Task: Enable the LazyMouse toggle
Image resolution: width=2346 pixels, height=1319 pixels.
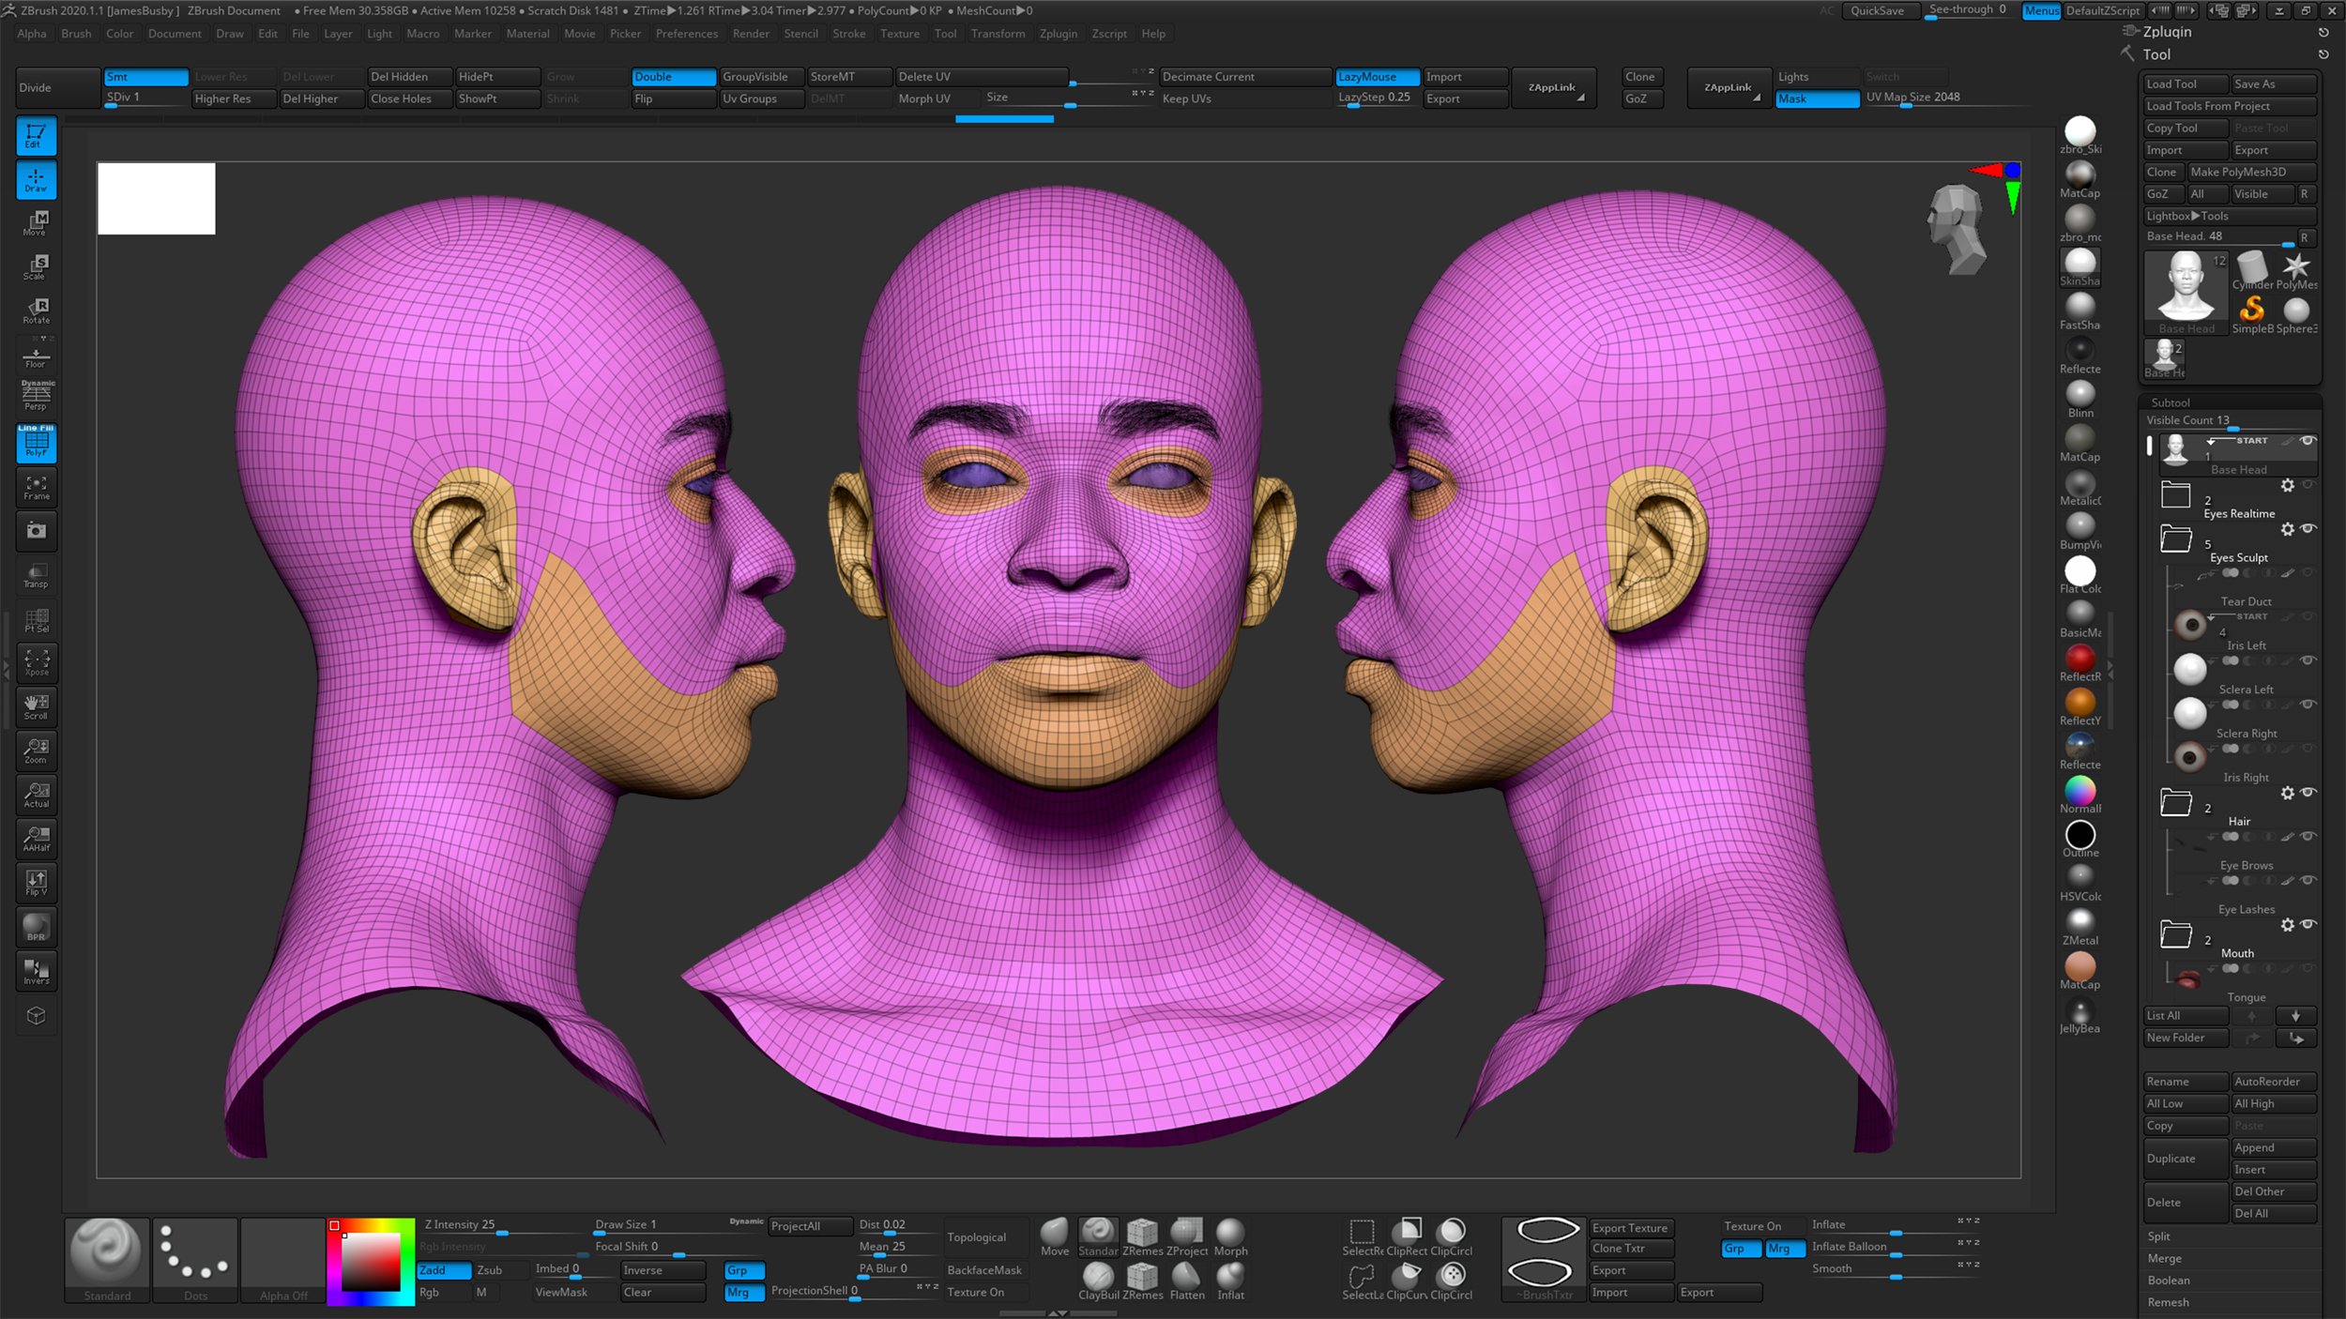Action: (x=1376, y=76)
